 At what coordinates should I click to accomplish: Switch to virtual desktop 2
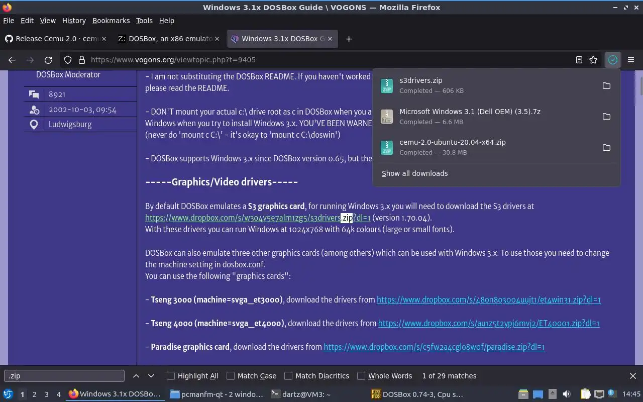pyautogui.click(x=34, y=394)
